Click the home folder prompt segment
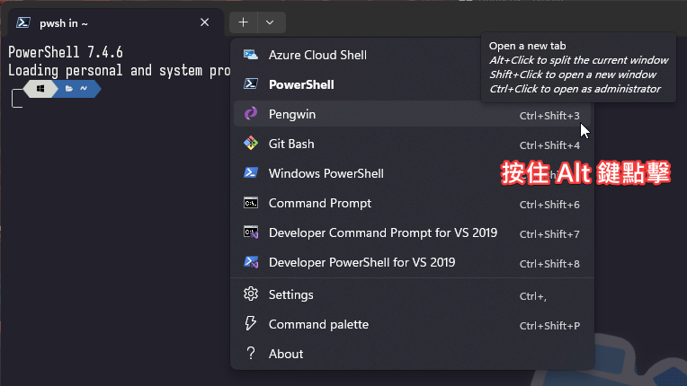 click(x=77, y=89)
